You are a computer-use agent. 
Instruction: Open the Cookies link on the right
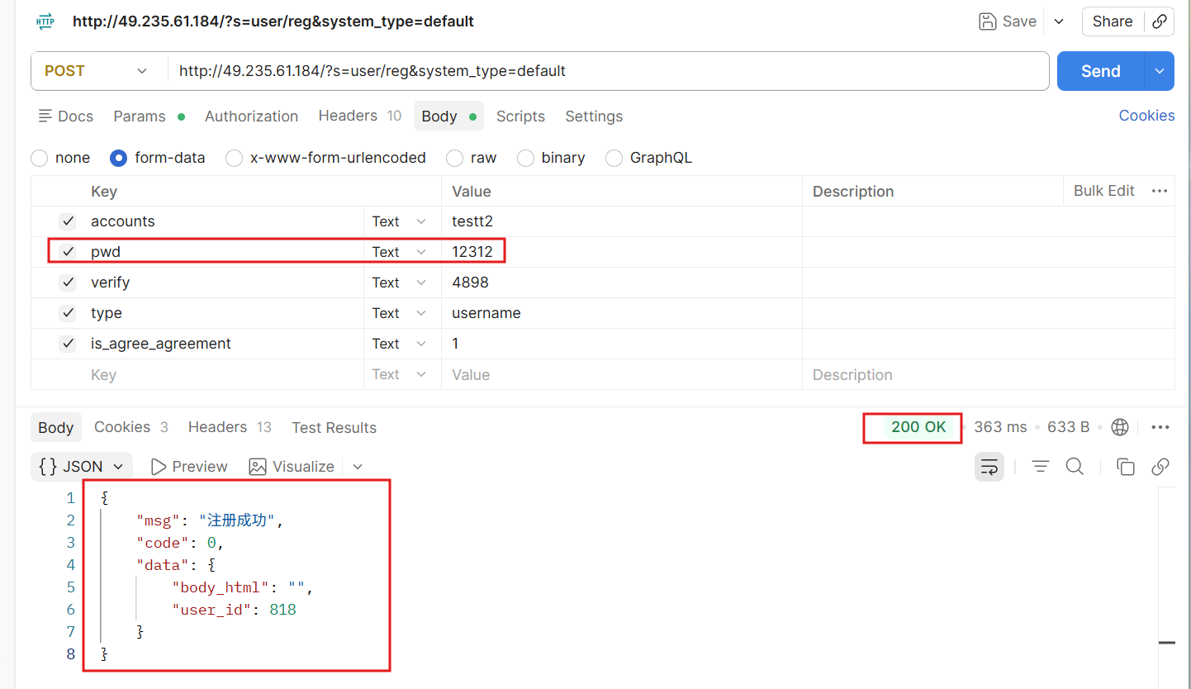tap(1146, 116)
